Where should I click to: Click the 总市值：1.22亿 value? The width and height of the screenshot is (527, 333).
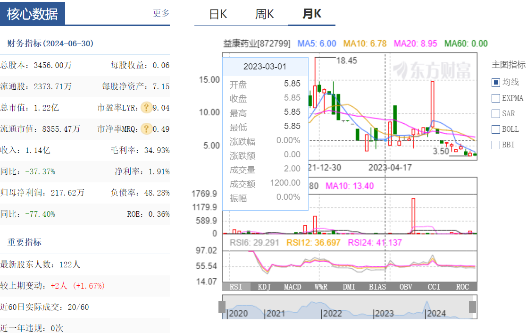[29, 108]
